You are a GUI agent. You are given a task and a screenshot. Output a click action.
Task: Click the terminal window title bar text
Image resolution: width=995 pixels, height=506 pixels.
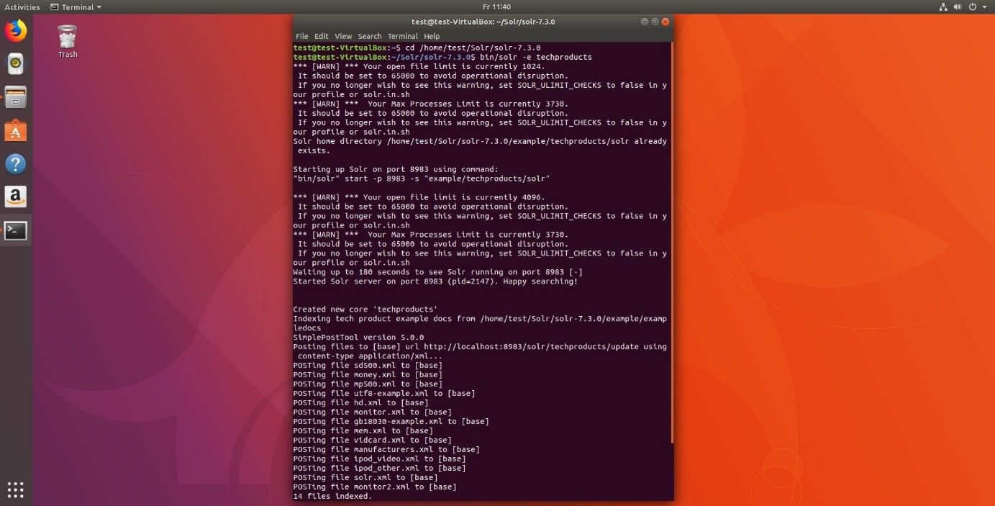(x=483, y=22)
